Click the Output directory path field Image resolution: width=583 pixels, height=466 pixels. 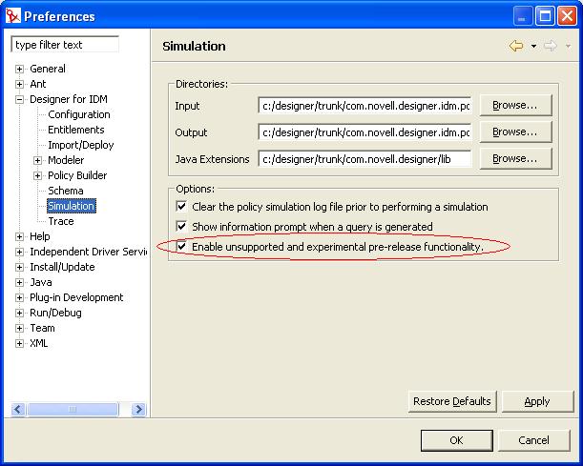[364, 132]
